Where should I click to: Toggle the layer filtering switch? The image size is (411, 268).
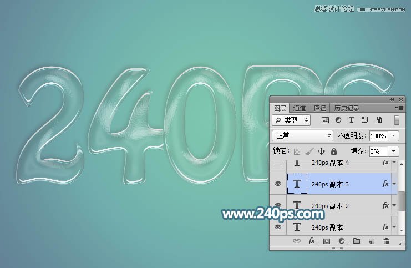coord(397,120)
